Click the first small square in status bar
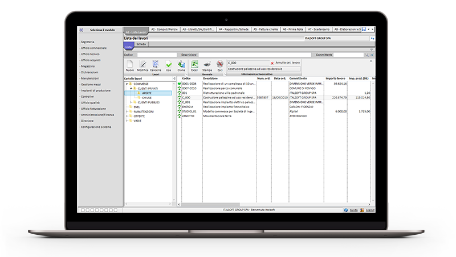 coord(83,210)
